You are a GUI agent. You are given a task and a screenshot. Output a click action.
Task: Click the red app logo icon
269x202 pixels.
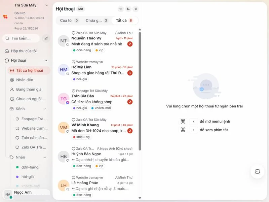5,16
